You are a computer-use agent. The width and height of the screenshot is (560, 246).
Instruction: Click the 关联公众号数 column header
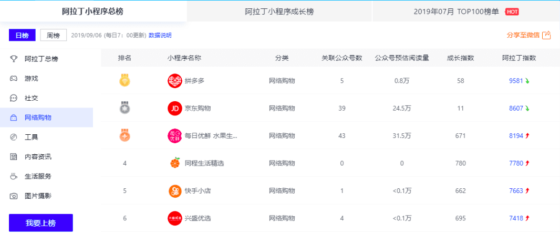342,58
